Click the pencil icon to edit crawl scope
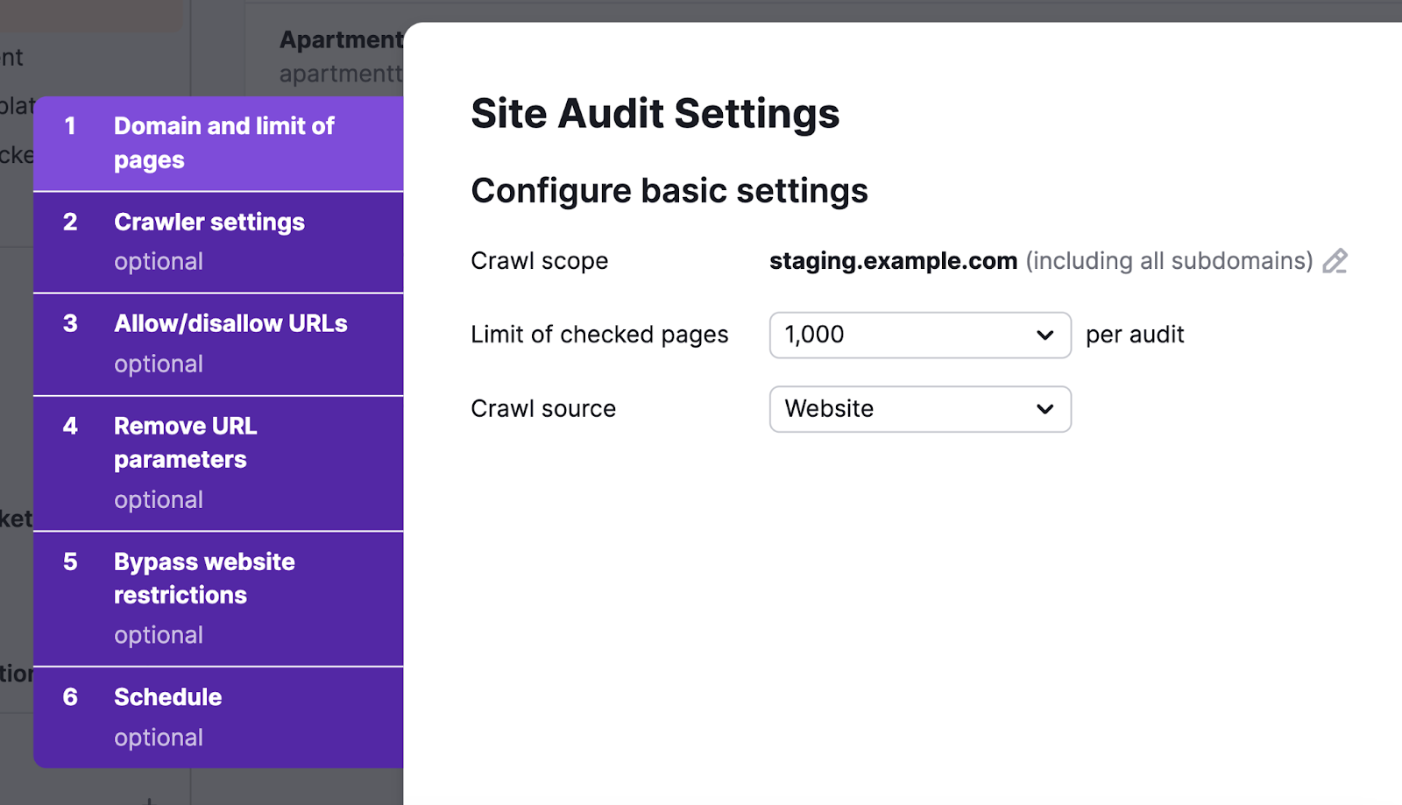Viewport: 1402px width, 805px height. tap(1335, 260)
